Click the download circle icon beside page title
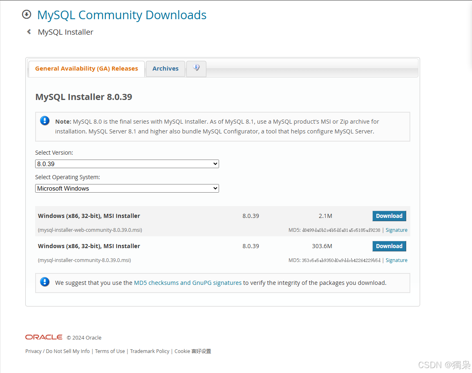The height and width of the screenshot is (373, 472). (27, 14)
